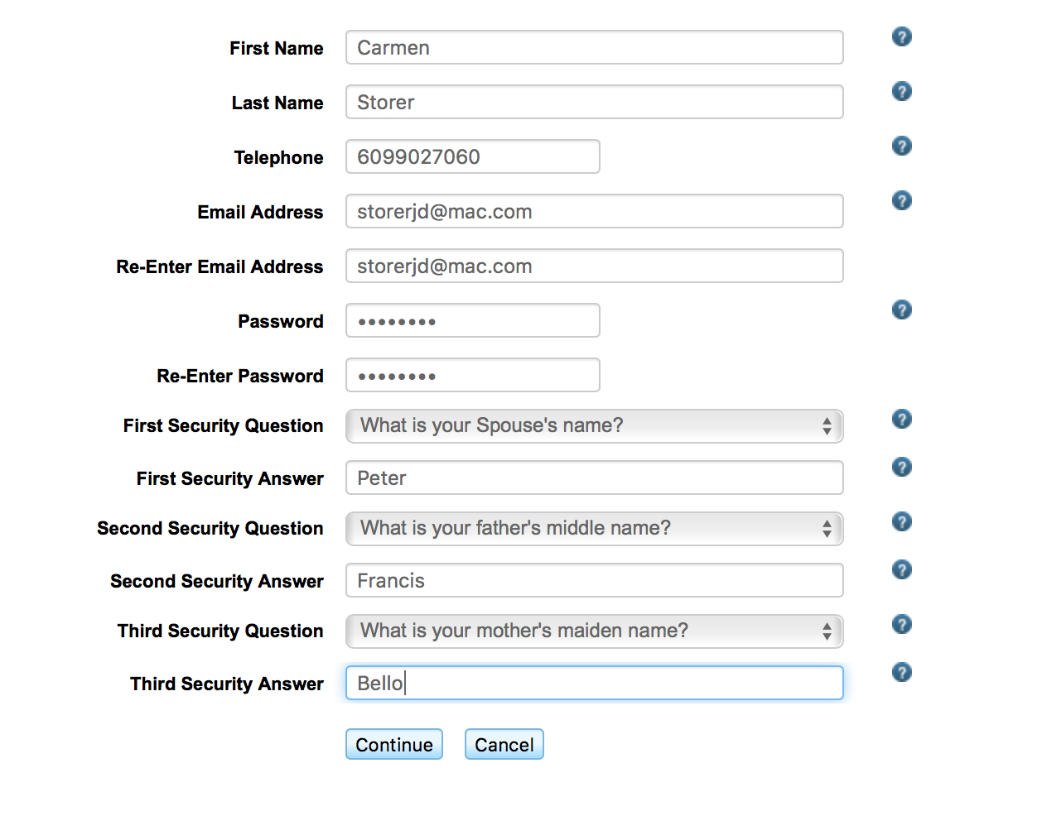The height and width of the screenshot is (816, 1047).
Task: Open the father's middle name question dropdown
Action: click(594, 528)
